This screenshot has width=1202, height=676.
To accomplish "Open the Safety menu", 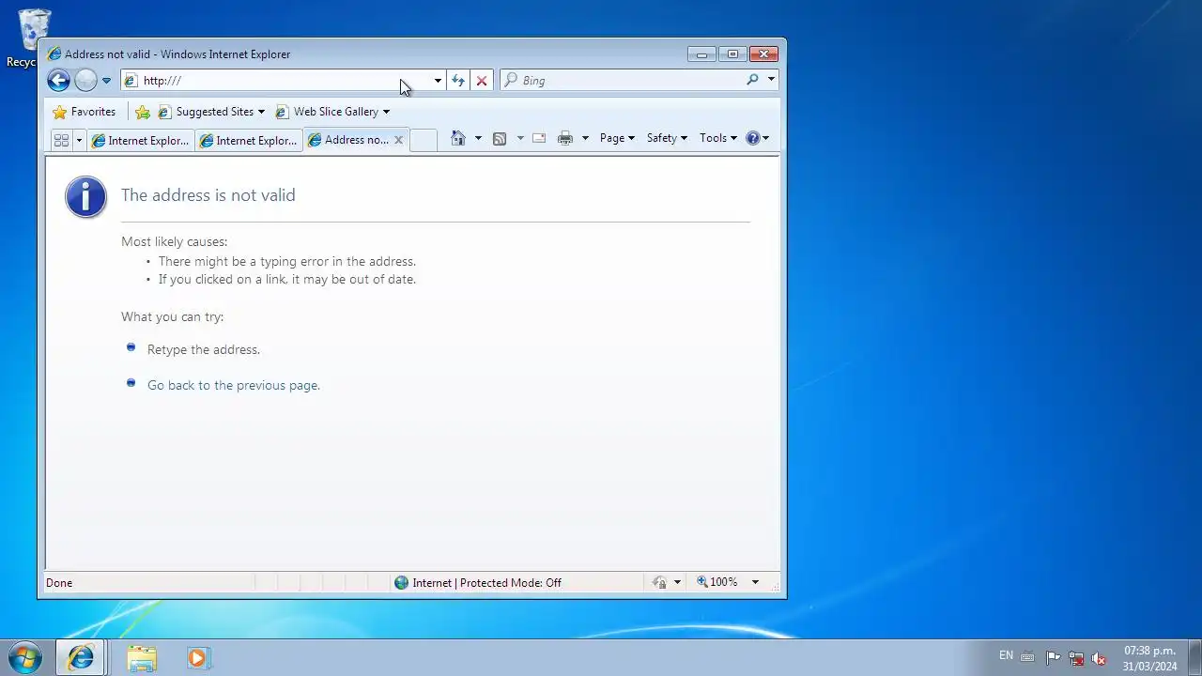I will (x=667, y=138).
